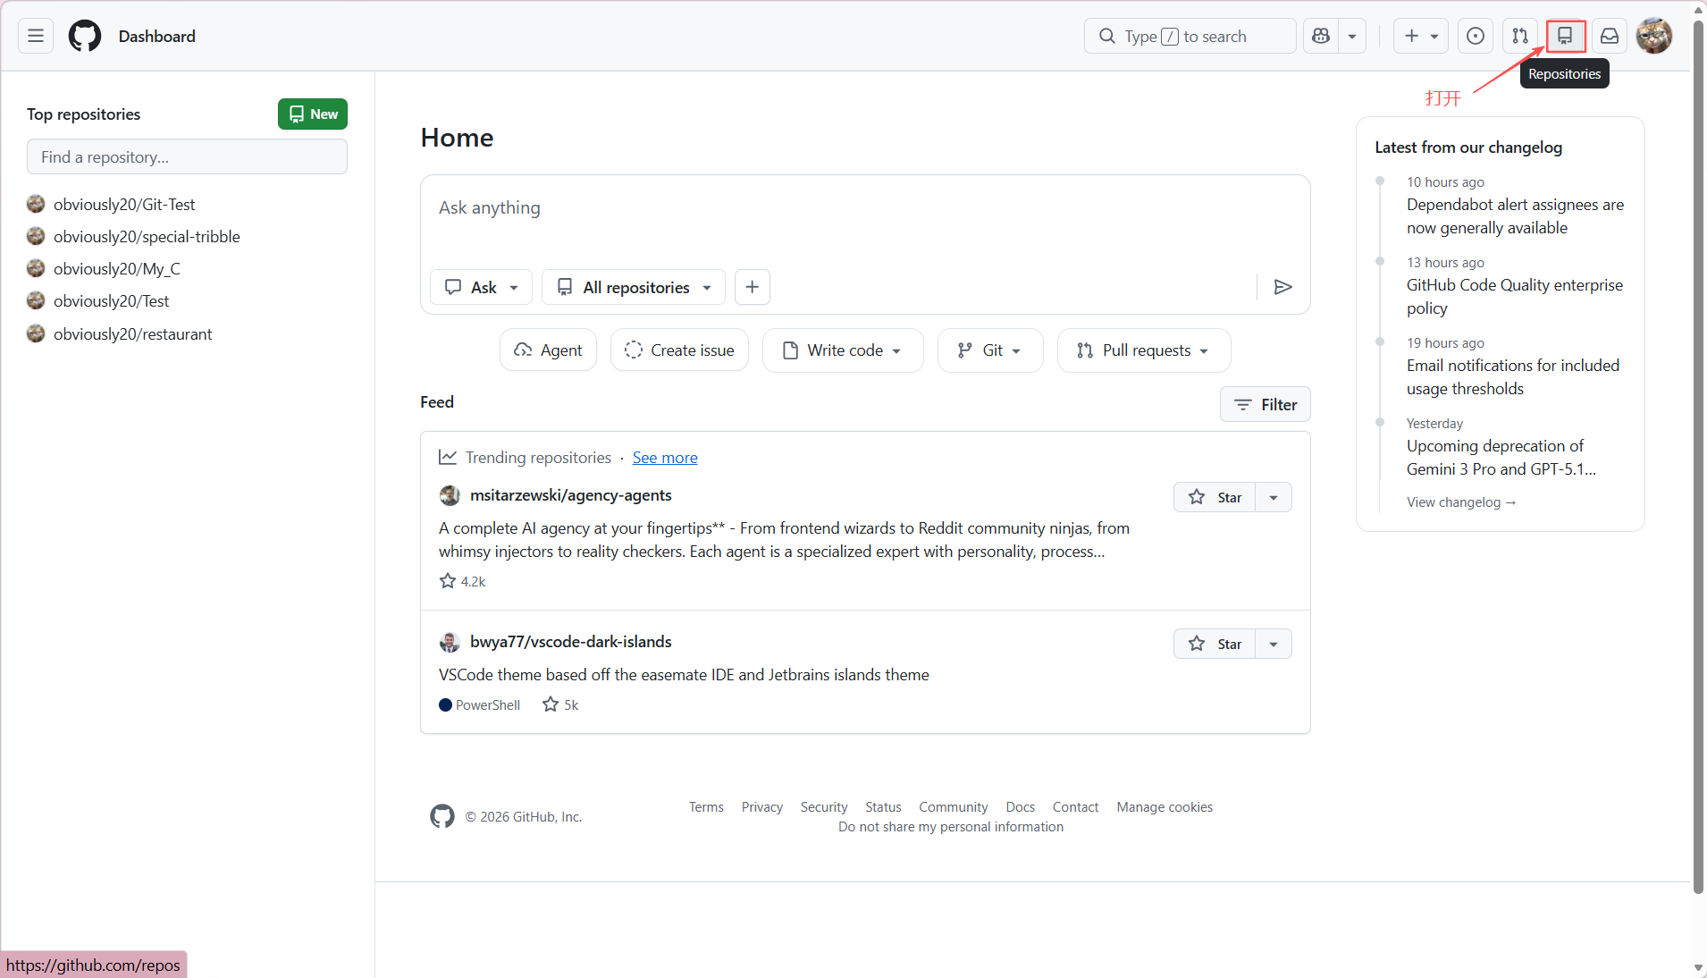This screenshot has height=978, width=1707.
Task: Click the GitHub logo in header
Action: click(85, 36)
